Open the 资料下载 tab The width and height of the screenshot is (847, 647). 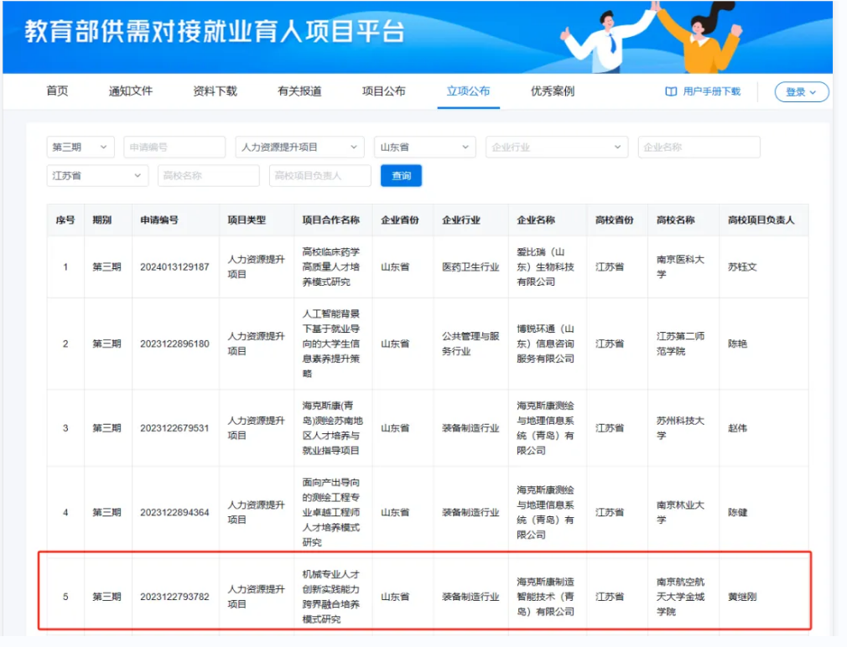pos(215,91)
